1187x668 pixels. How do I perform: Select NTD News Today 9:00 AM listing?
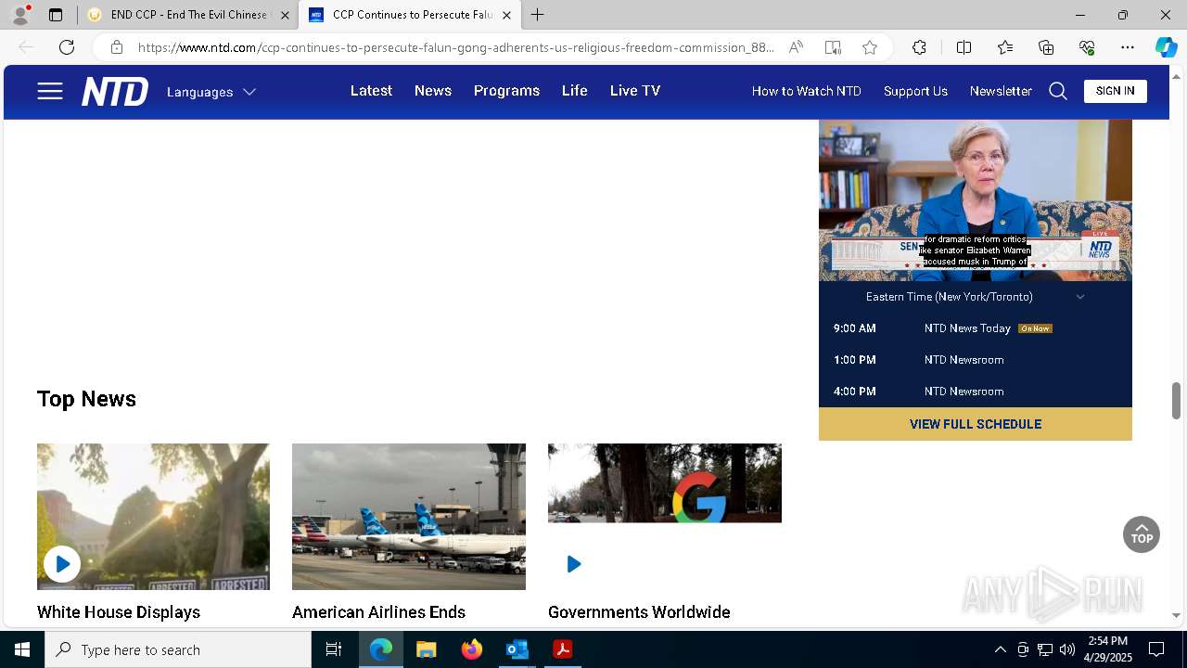click(x=976, y=328)
